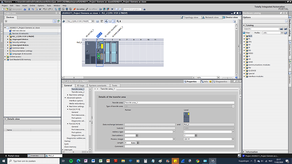The height and width of the screenshot is (164, 292).
Task: Click the Comment input field
Action: coord(179,147)
